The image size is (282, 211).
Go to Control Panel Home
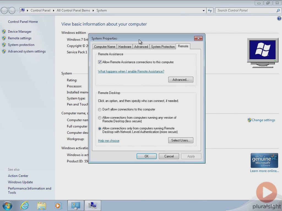click(x=23, y=22)
